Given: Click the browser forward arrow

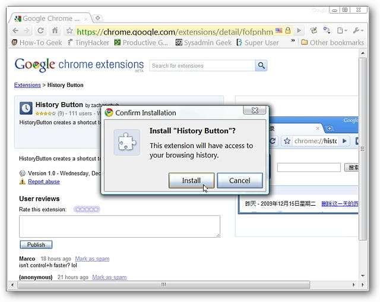Looking at the screenshot, I should tap(27, 30).
